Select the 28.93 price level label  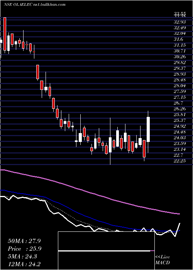point(180,74)
